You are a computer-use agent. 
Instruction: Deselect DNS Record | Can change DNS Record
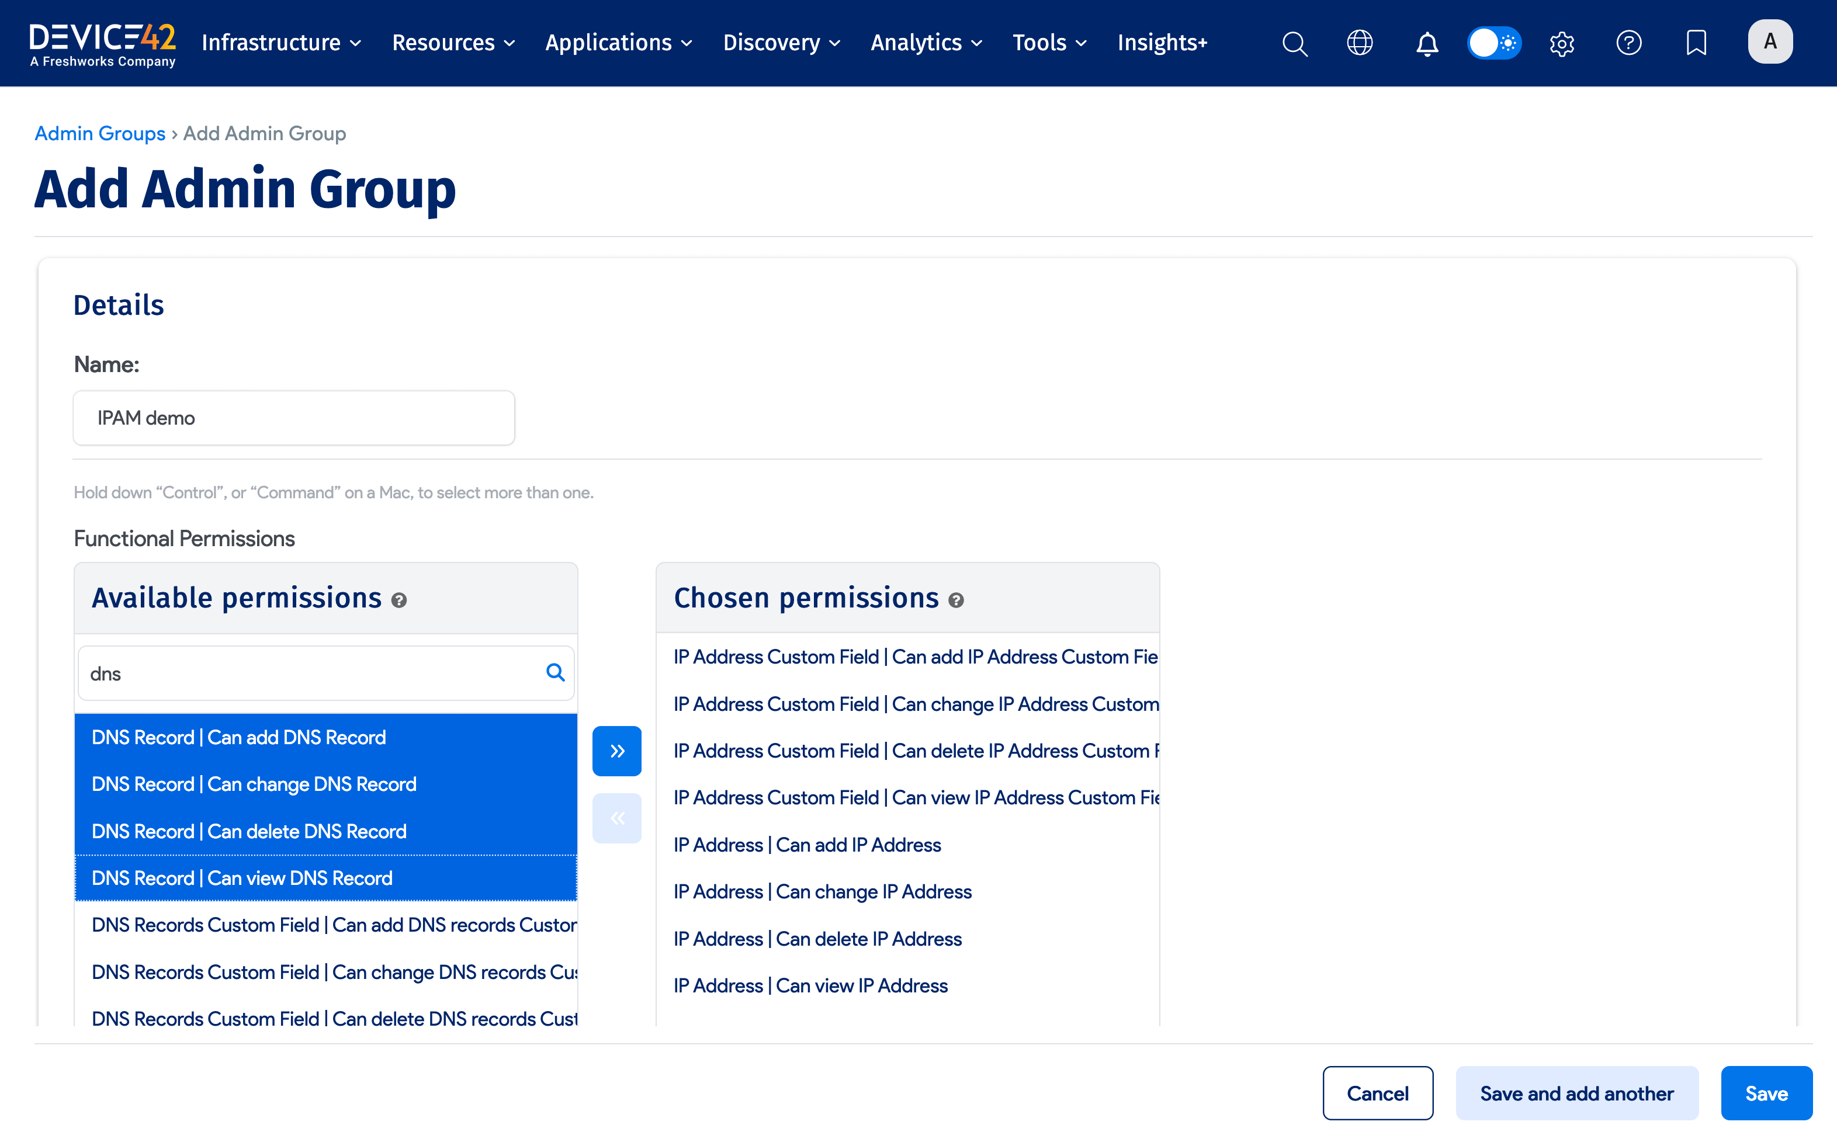254,784
